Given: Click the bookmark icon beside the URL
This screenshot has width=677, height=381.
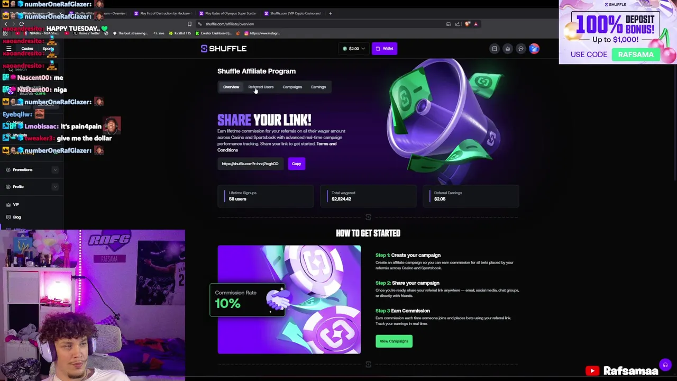Looking at the screenshot, I should 189,24.
